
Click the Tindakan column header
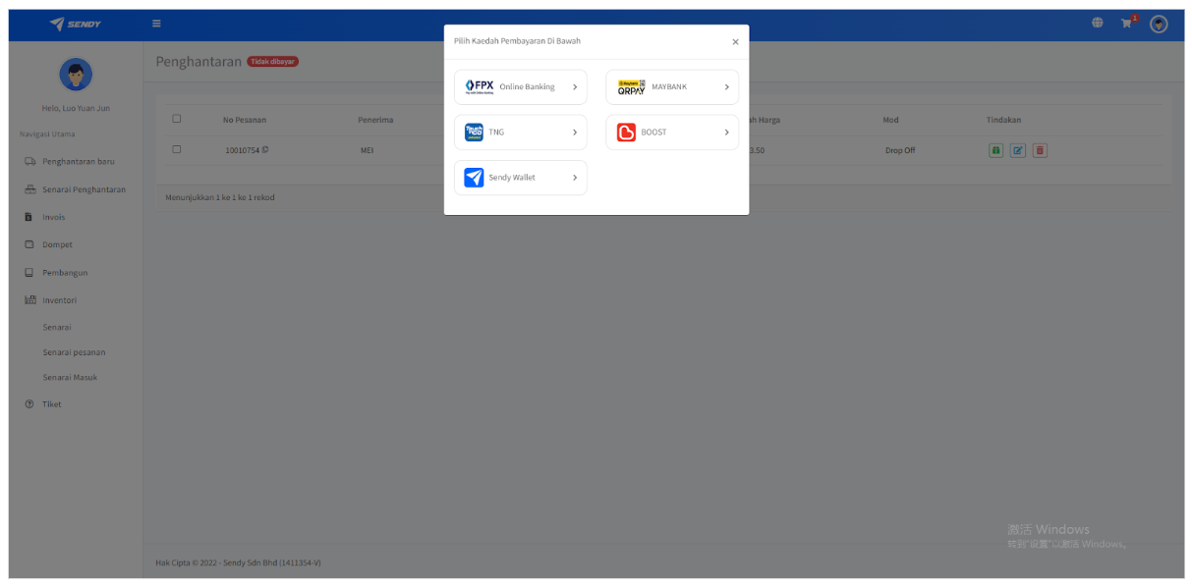pos(1003,120)
